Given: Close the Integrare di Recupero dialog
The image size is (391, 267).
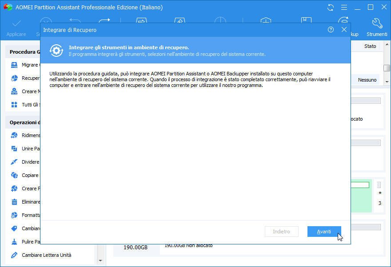Looking at the screenshot, I should coord(344,30).
